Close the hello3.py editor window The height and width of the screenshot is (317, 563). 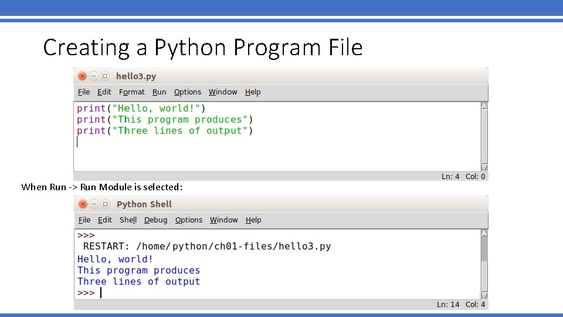(82, 76)
